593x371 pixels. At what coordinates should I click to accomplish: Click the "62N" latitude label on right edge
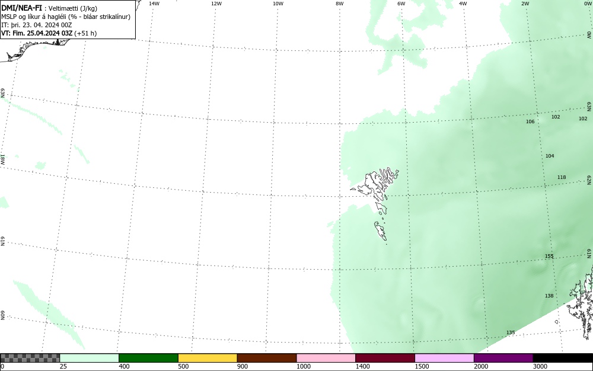(589, 180)
